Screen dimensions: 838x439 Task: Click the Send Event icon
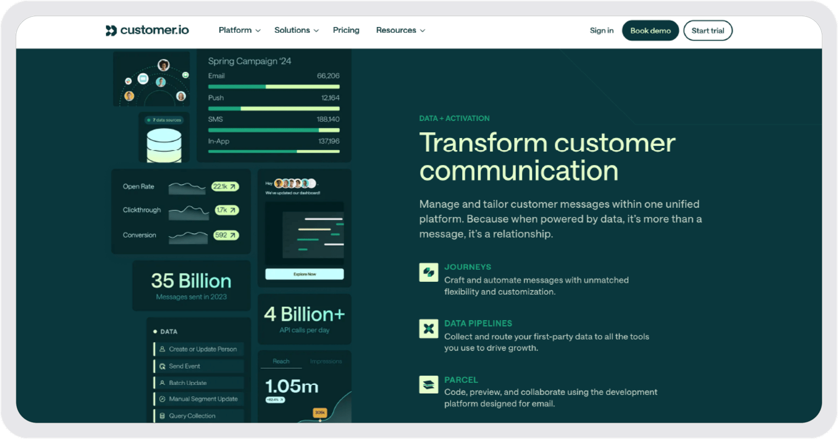pyautogui.click(x=162, y=366)
